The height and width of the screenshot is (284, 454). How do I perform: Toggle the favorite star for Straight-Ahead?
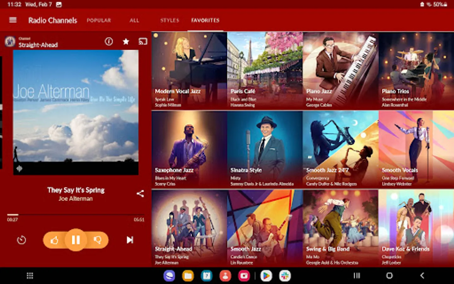pos(126,41)
